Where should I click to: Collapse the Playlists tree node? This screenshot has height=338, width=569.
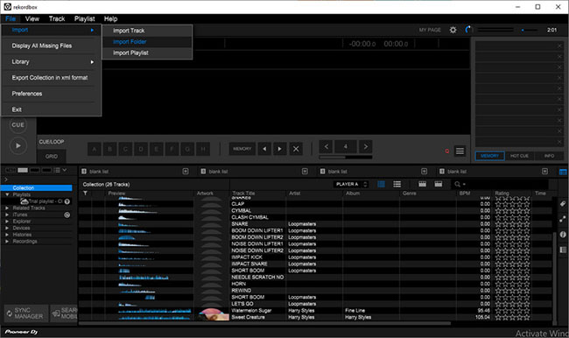7,195
